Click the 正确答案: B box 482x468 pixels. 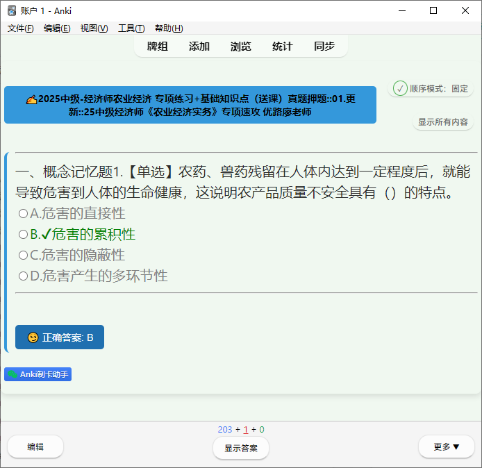[60, 337]
